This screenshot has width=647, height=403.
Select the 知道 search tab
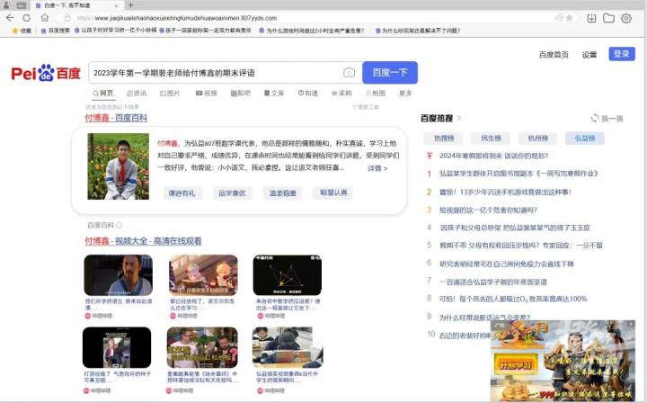(x=308, y=94)
